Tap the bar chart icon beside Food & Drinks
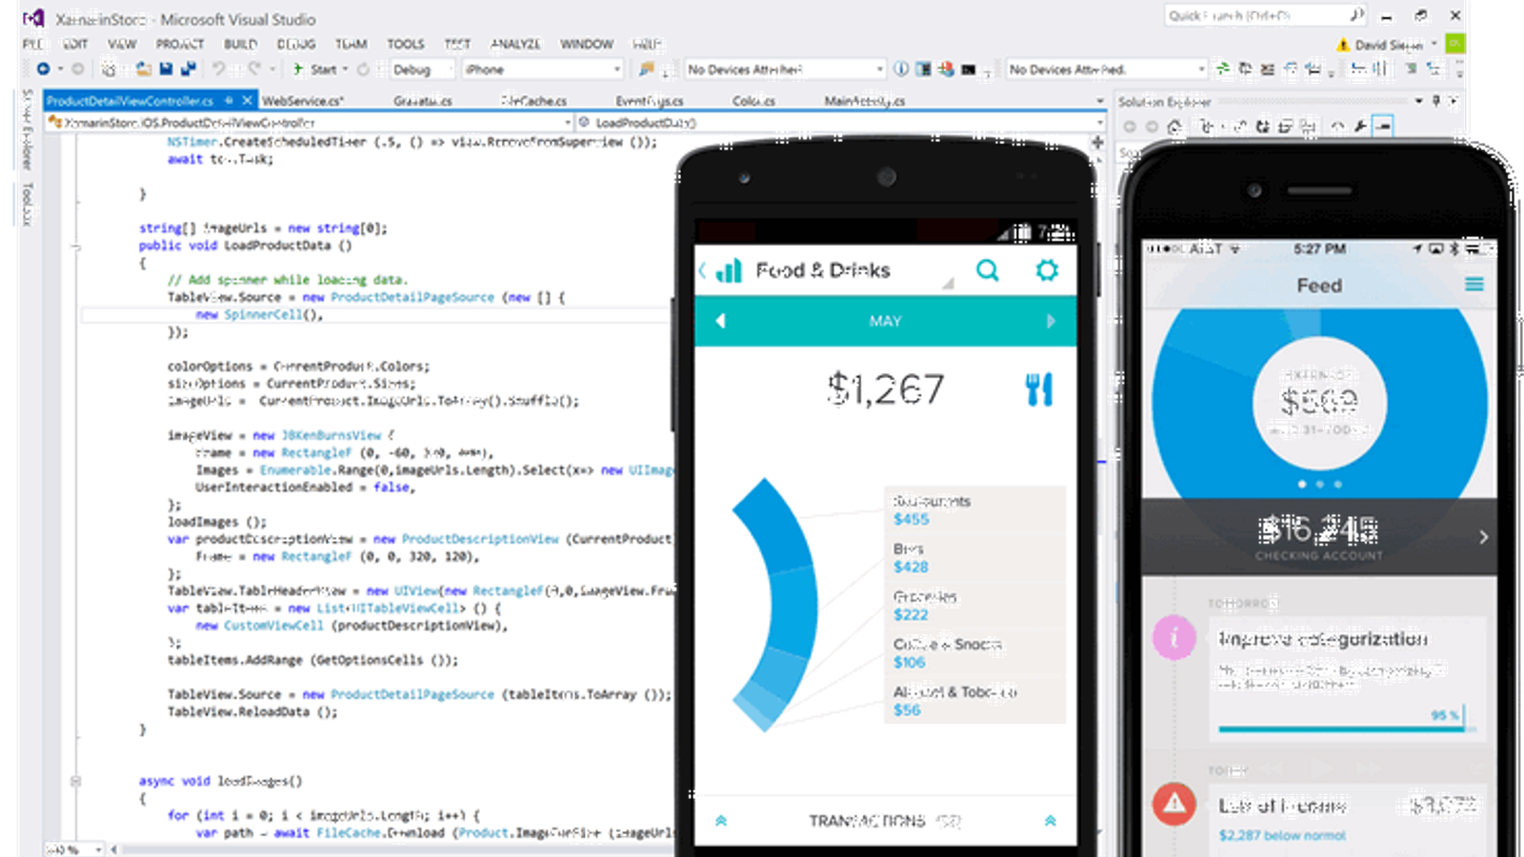This screenshot has width=1524, height=857. pos(729,270)
